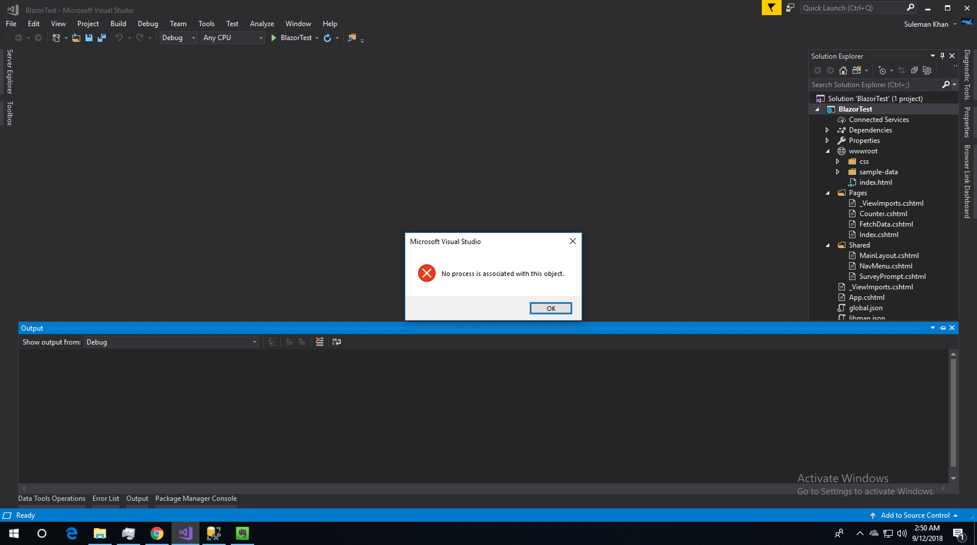The width and height of the screenshot is (977, 545).
Task: Click the Home icon in Solution Explorer
Action: coord(843,70)
